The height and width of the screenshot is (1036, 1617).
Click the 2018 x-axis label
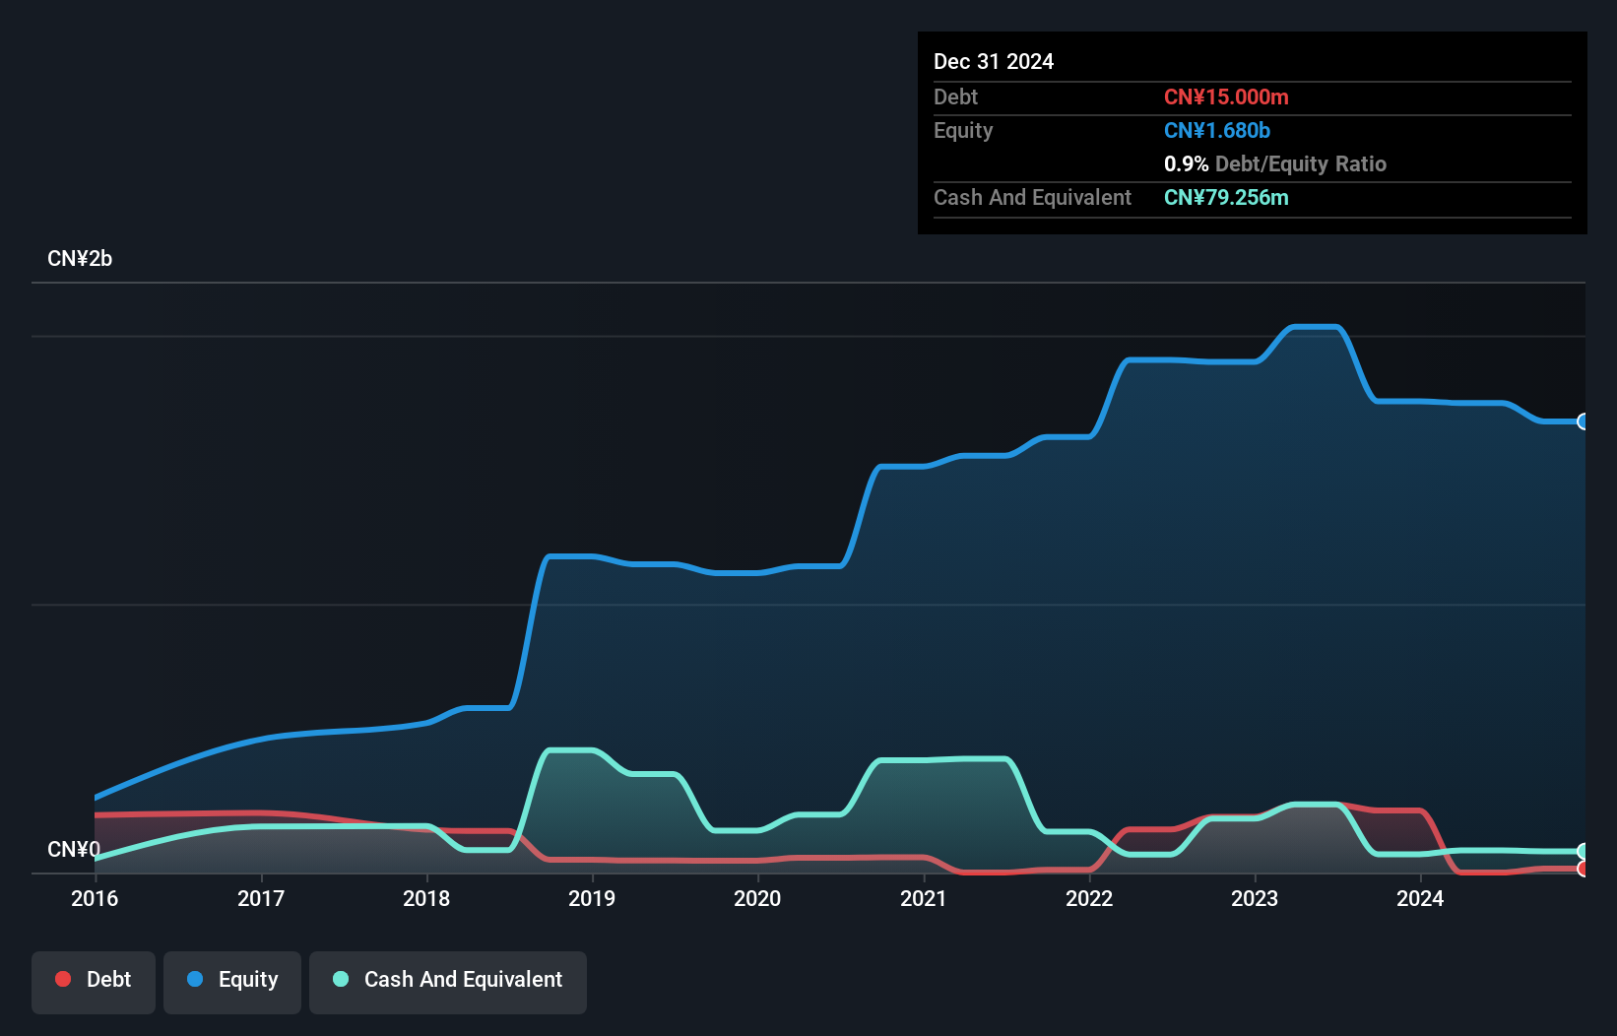pos(426,898)
